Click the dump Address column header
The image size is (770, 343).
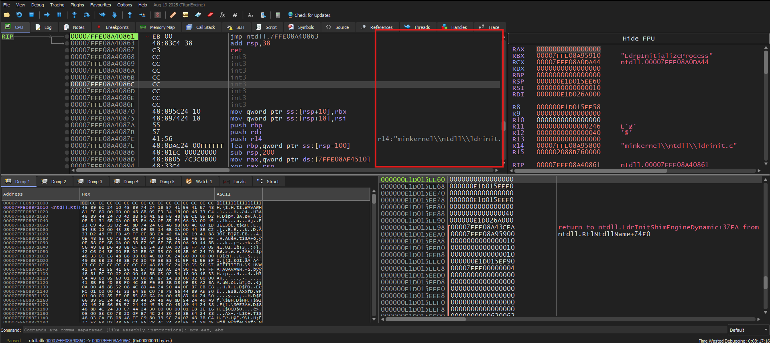coord(40,194)
